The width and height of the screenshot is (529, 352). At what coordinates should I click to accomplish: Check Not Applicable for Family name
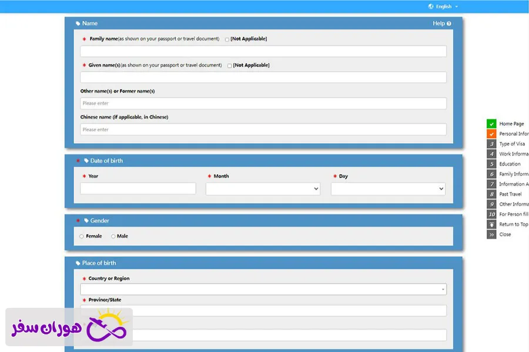(x=227, y=39)
